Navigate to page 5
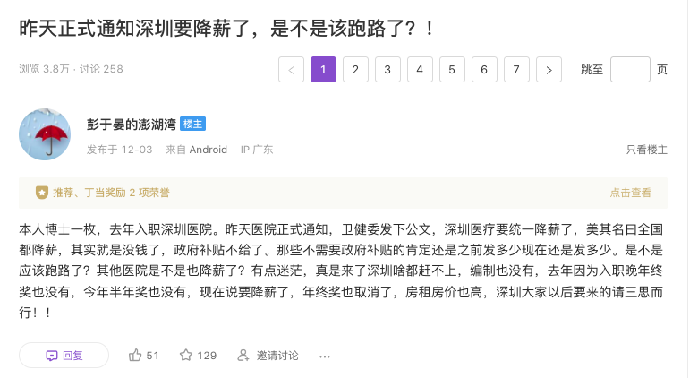This screenshot has width=698, height=378. (452, 69)
